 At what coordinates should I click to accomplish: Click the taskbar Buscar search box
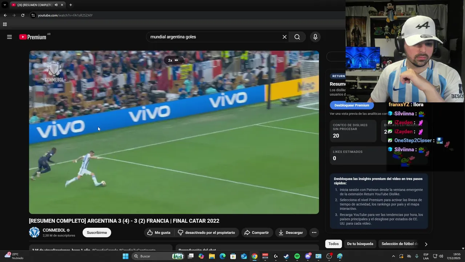[158, 256]
